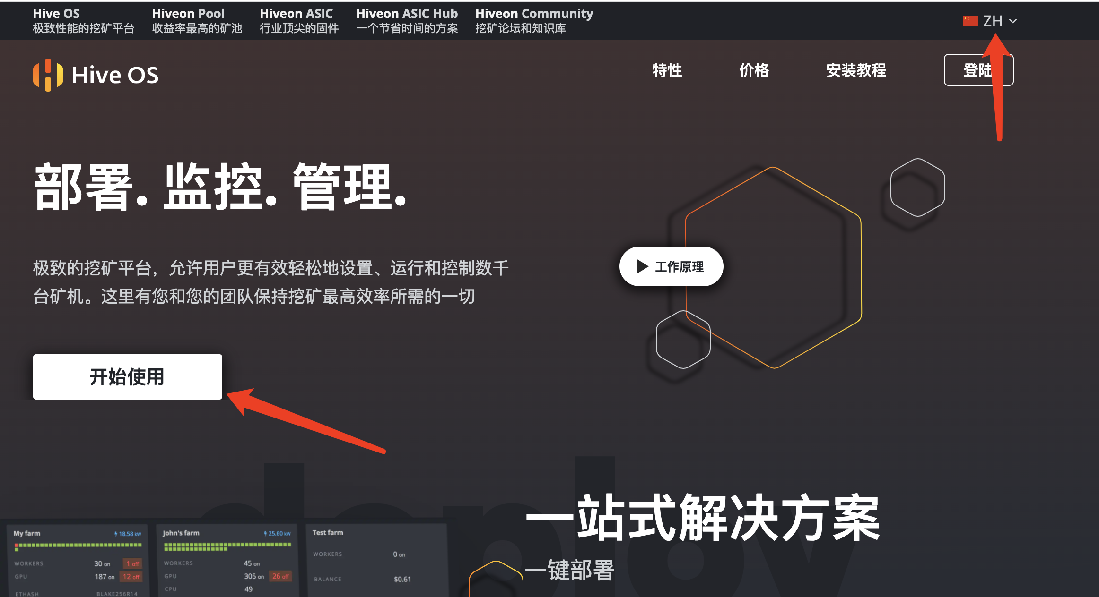Viewport: 1099px width, 597px height.
Task: Click the '1 off' workers badge
Action: click(x=132, y=563)
